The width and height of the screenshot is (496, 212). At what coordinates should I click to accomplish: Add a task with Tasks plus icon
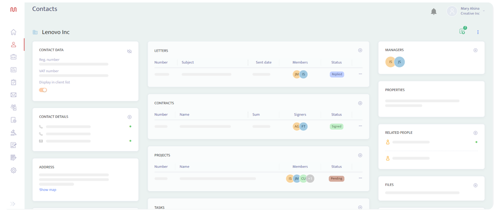pyautogui.click(x=360, y=208)
